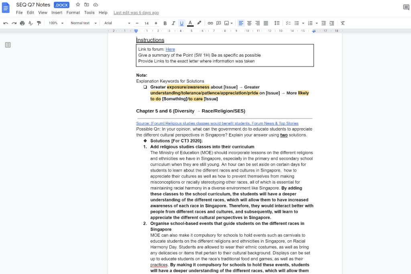Expand the bulleted list options arrow
The height and width of the screenshot is (274, 411).
303,23
